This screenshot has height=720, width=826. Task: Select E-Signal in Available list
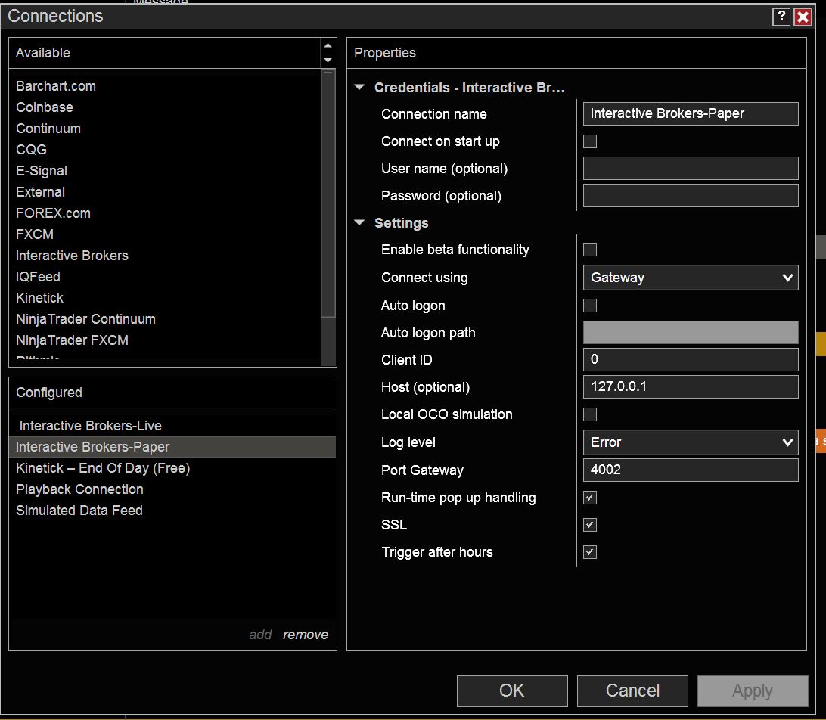(x=42, y=171)
